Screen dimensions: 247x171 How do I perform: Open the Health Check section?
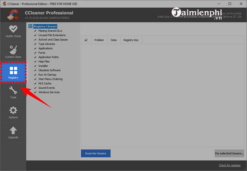[x=13, y=31]
